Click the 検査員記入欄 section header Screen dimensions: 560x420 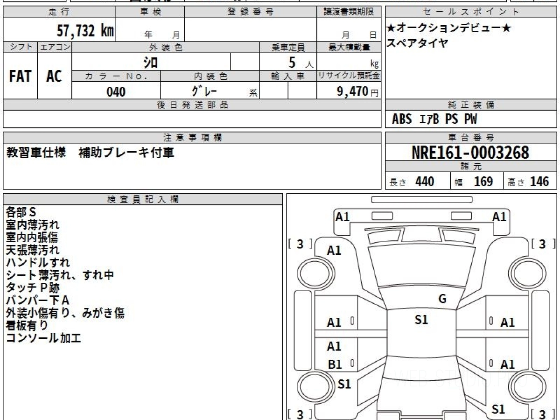[143, 199]
